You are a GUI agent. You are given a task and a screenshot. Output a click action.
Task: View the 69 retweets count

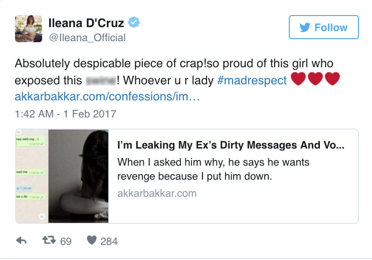[x=66, y=241]
